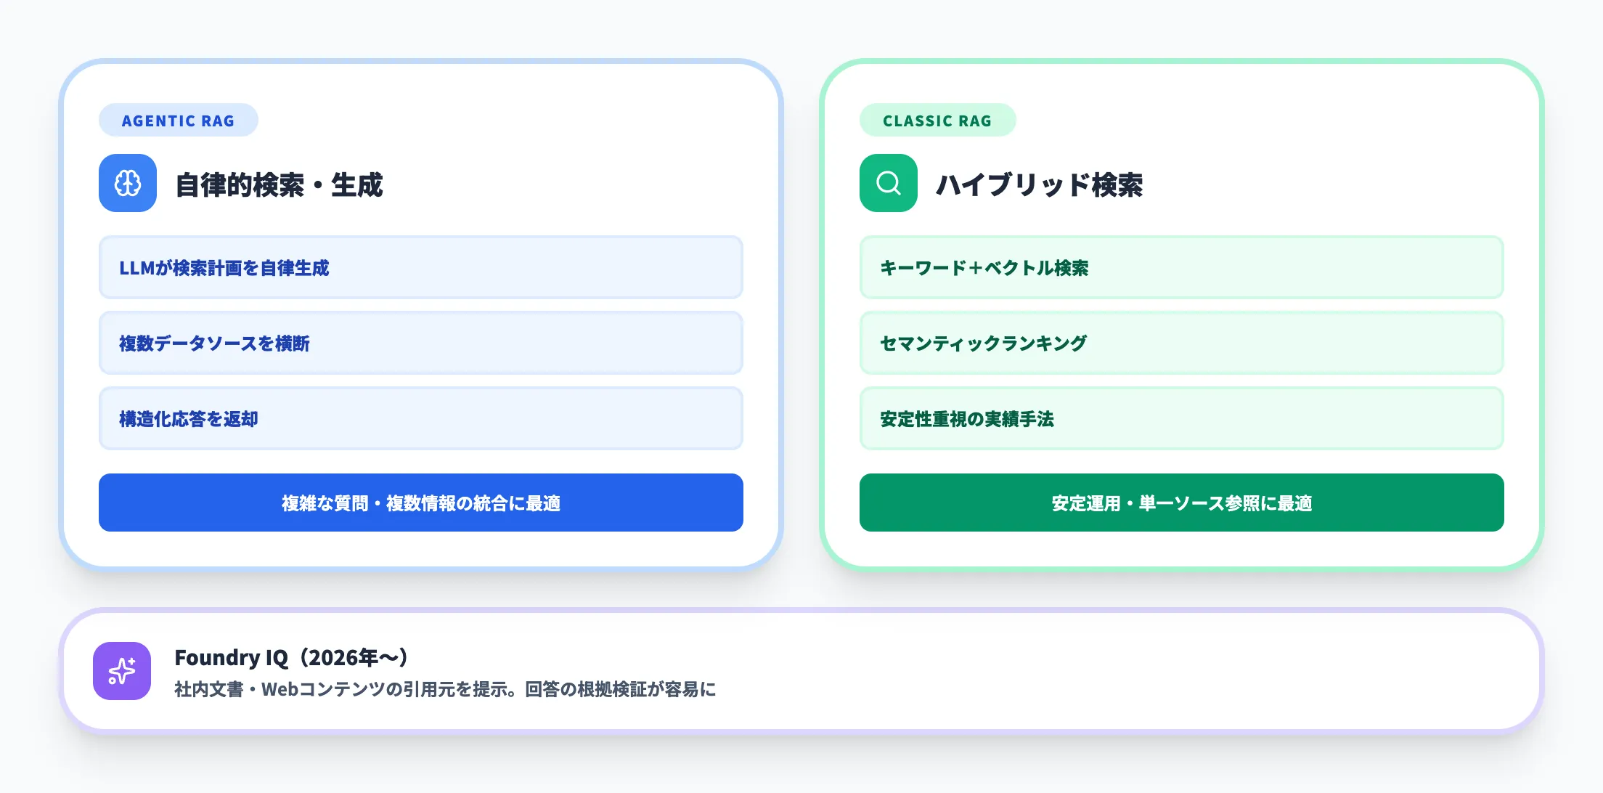The height and width of the screenshot is (793, 1603).
Task: Click the 構造化応答を返却 feature row
Action: coord(420,418)
